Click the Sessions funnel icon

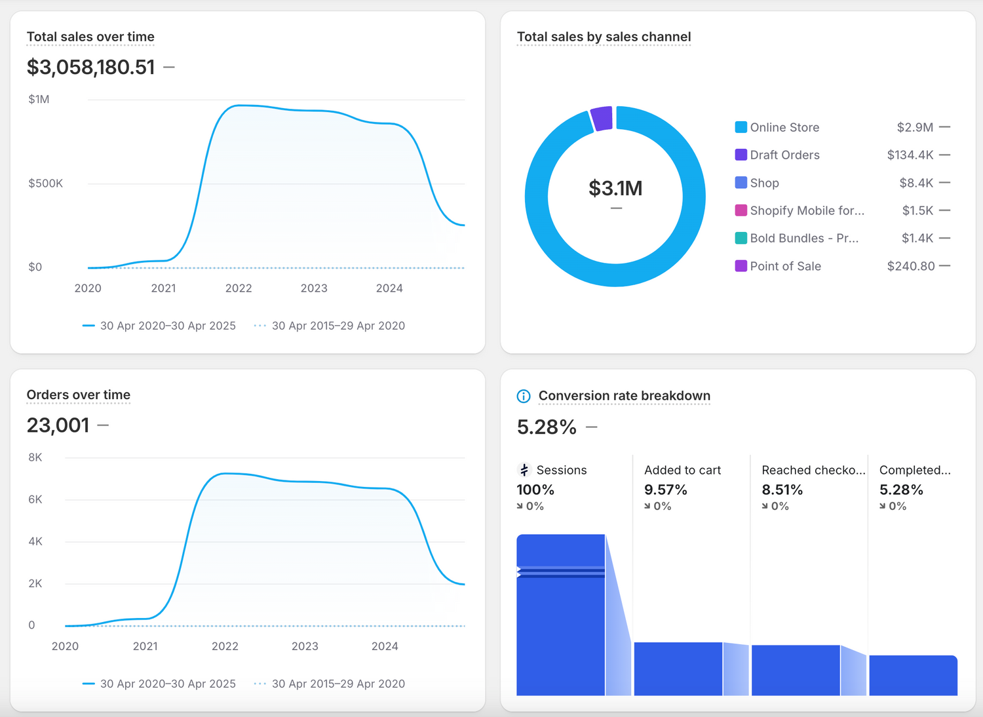tap(524, 470)
